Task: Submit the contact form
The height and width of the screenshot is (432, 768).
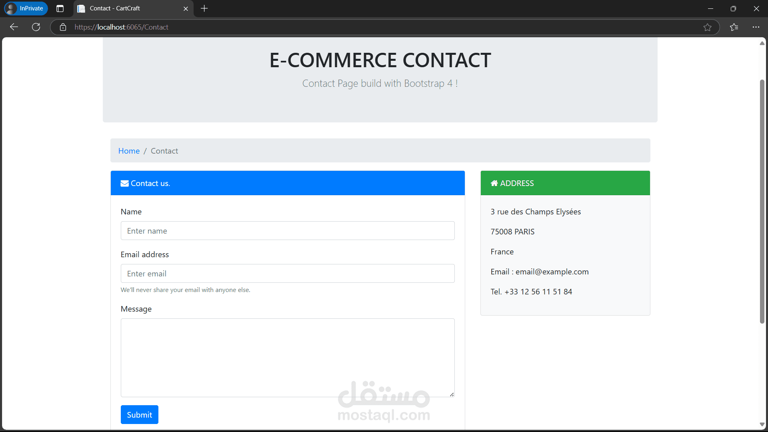Action: tap(139, 414)
